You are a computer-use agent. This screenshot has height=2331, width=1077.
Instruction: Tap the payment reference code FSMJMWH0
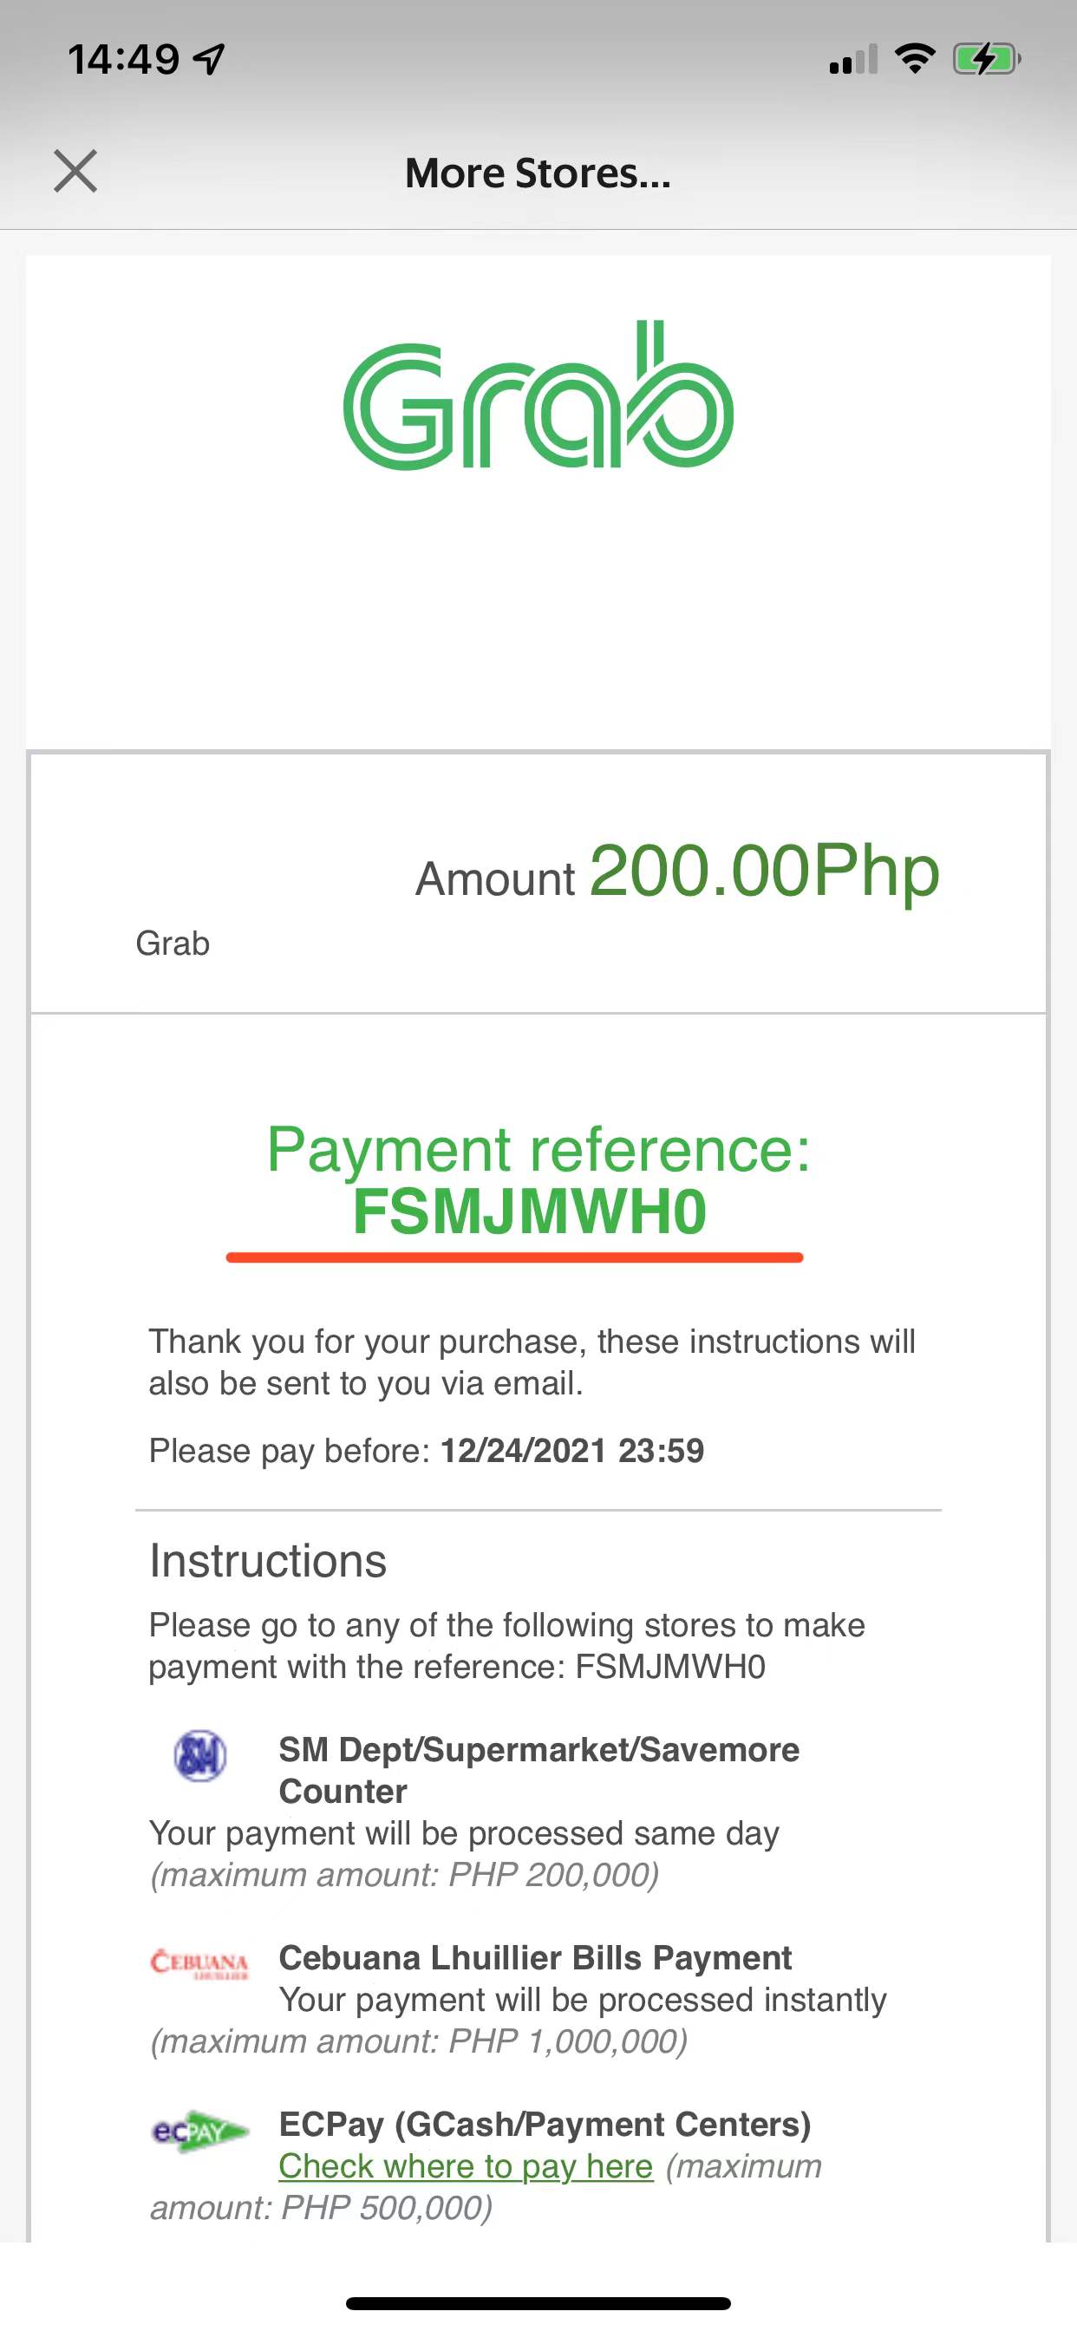(530, 1211)
